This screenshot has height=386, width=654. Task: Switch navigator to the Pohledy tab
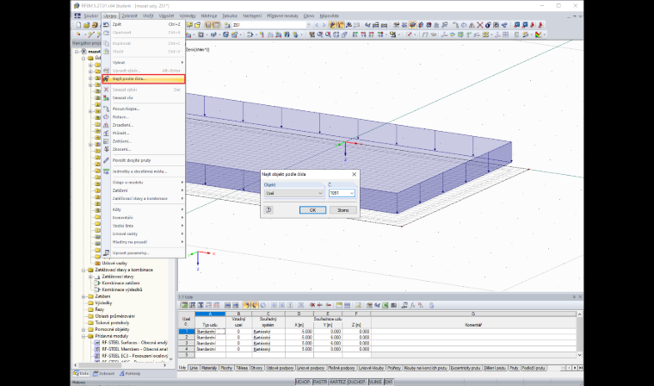[131, 373]
